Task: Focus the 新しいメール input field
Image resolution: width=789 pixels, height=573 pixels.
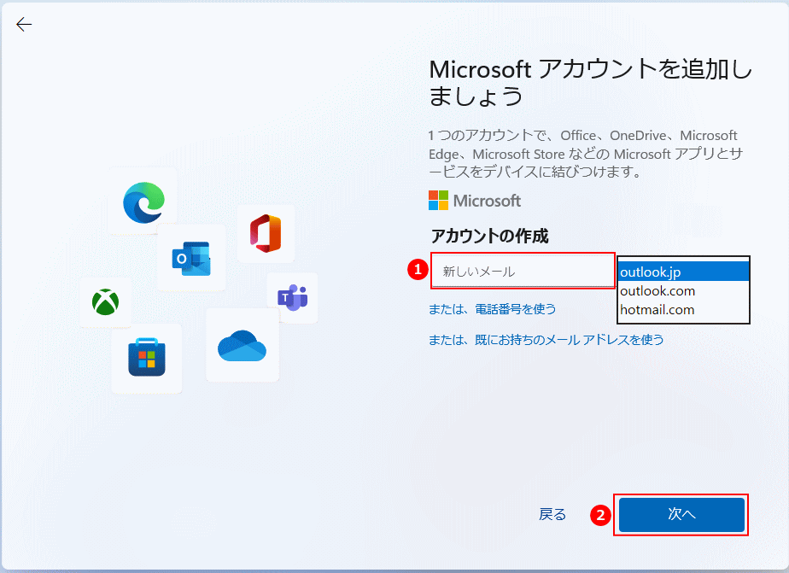Action: coord(523,272)
